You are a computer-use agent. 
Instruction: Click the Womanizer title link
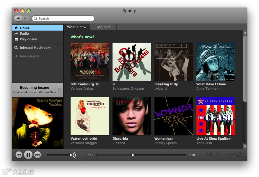click(x=164, y=138)
